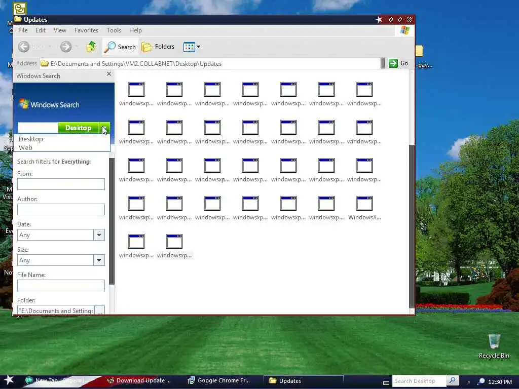Click the star Start button
Image resolution: width=519 pixels, height=389 pixels.
point(9,380)
